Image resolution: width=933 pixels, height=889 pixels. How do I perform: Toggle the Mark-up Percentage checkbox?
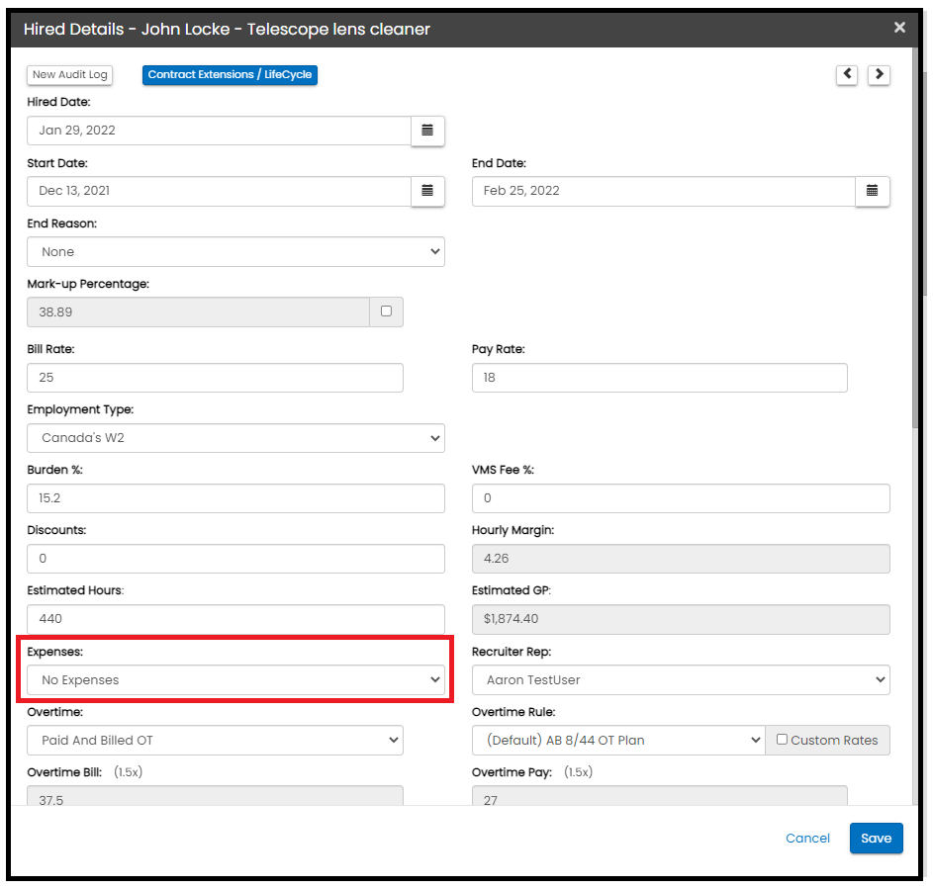pos(386,311)
